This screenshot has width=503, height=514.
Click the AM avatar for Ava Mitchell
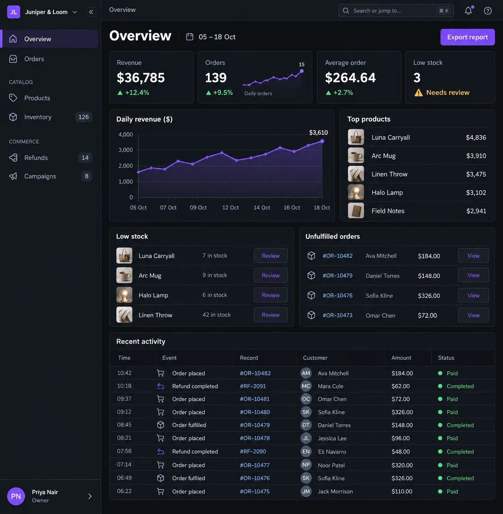306,373
